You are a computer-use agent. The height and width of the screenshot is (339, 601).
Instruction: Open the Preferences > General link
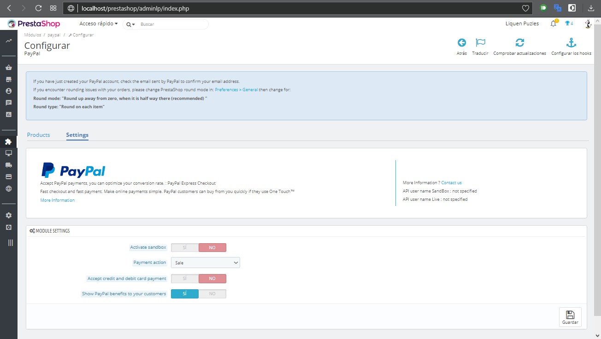236,90
